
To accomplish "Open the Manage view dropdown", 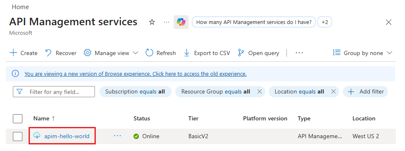I will click(x=111, y=53).
